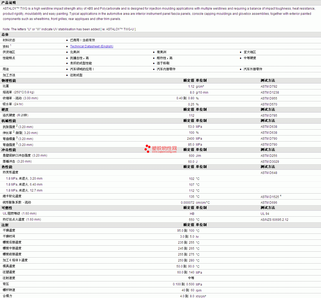321x298 pixels.
Task: Select the 热性能 section header
Action: (x=7, y=167)
